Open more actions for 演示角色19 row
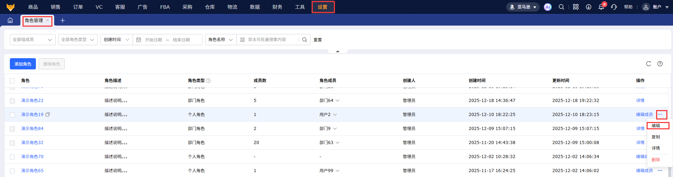 [x=660, y=115]
